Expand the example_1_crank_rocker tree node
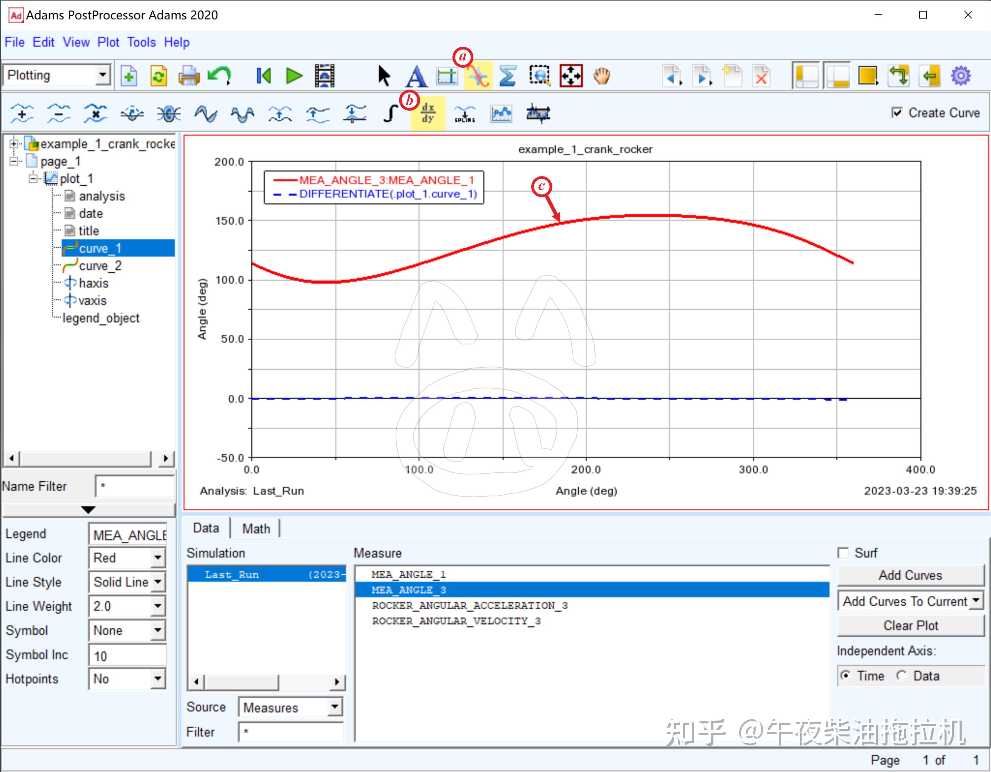The image size is (991, 772). (x=14, y=144)
